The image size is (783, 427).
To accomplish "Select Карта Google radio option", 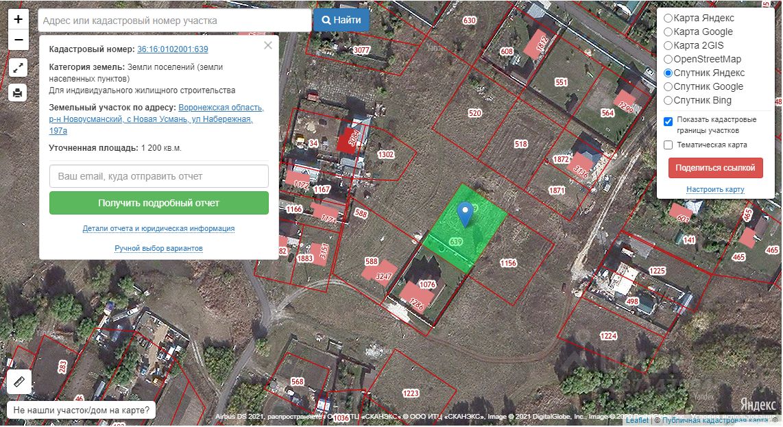I will tap(668, 32).
